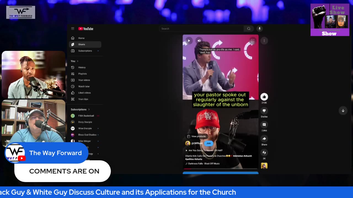Image resolution: width=353 pixels, height=198 pixels.
Task: Open Subscriptions sidebar entry
Action: tap(85, 51)
